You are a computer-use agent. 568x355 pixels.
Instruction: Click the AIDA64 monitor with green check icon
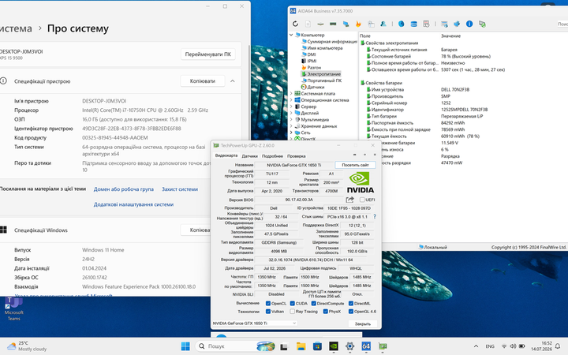pyautogui.click(x=482, y=24)
